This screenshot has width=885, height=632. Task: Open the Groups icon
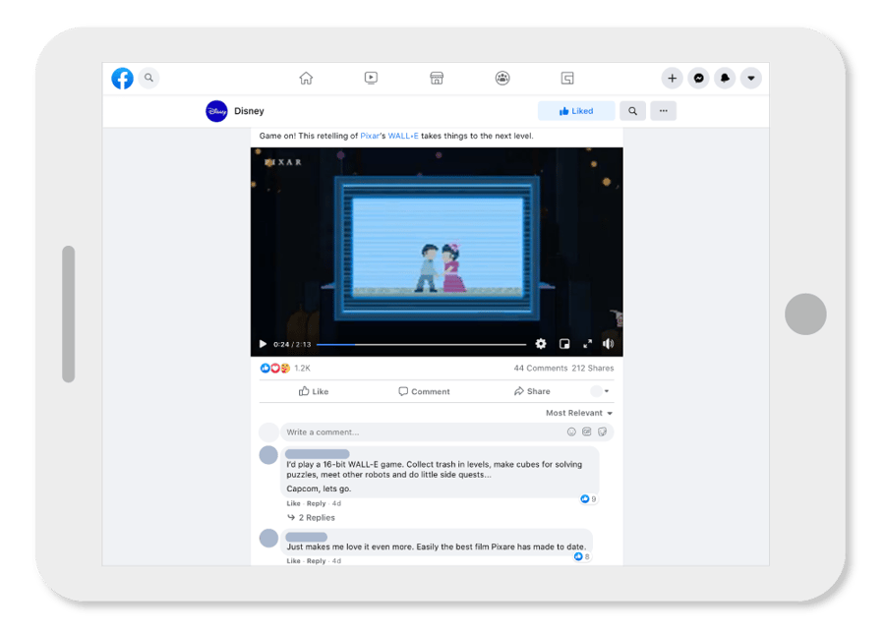501,78
